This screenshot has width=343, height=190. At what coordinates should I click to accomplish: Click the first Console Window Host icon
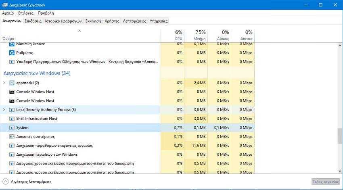12,92
